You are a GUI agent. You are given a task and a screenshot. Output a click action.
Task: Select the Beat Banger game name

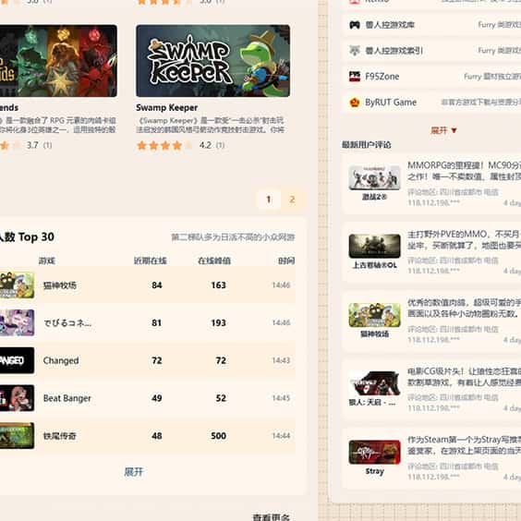click(x=67, y=398)
